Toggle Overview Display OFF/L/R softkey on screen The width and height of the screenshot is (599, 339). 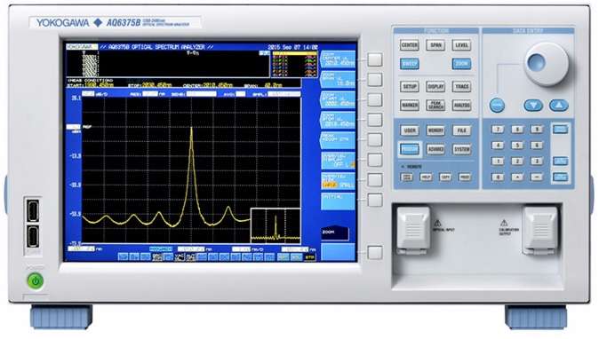coord(338,161)
